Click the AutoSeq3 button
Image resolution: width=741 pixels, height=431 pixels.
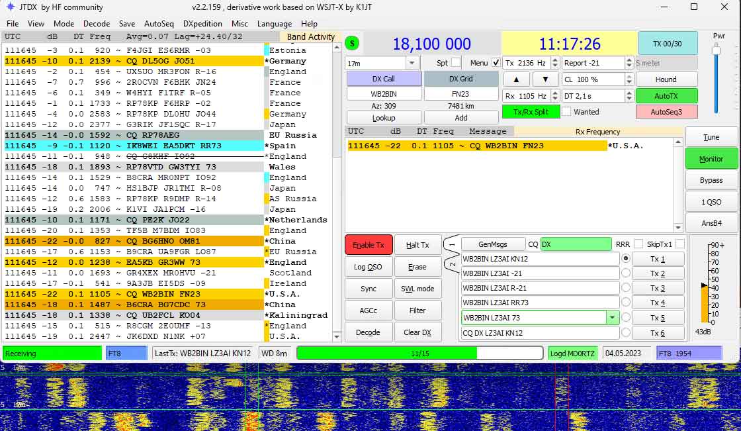pos(666,112)
